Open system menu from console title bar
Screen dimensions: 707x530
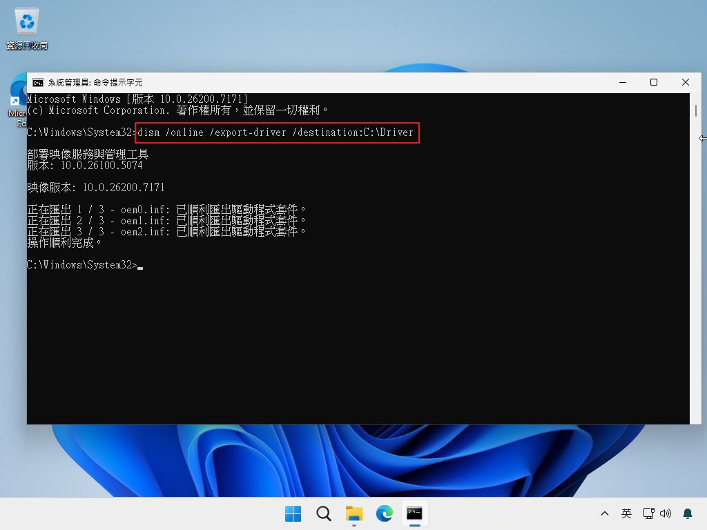pos(37,82)
